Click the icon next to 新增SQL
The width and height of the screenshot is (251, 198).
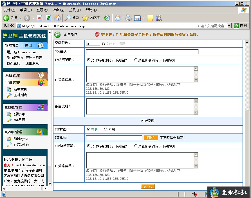point(9,114)
